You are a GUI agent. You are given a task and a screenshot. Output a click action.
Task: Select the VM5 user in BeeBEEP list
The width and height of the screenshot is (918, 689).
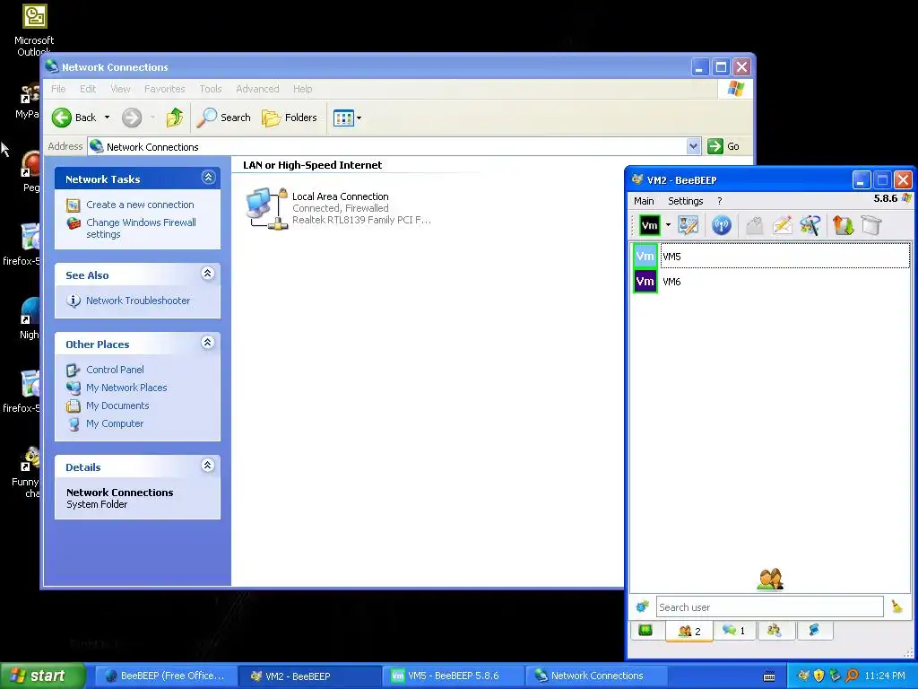click(x=771, y=256)
